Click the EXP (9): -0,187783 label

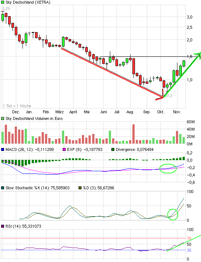(x=84, y=149)
